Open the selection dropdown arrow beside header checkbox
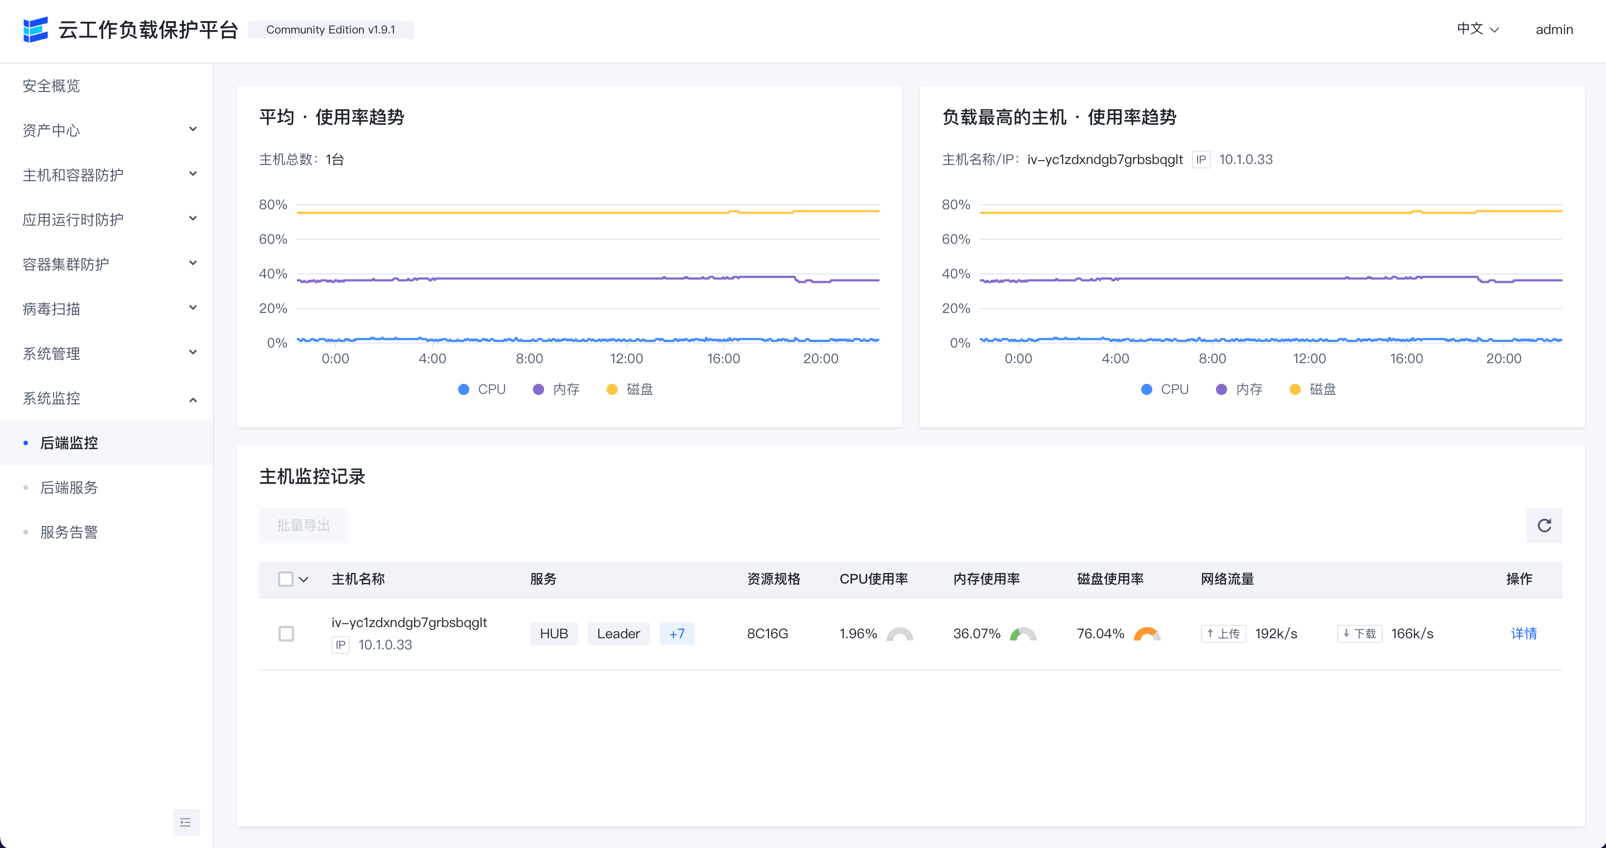Viewport: 1606px width, 848px height. pos(304,580)
